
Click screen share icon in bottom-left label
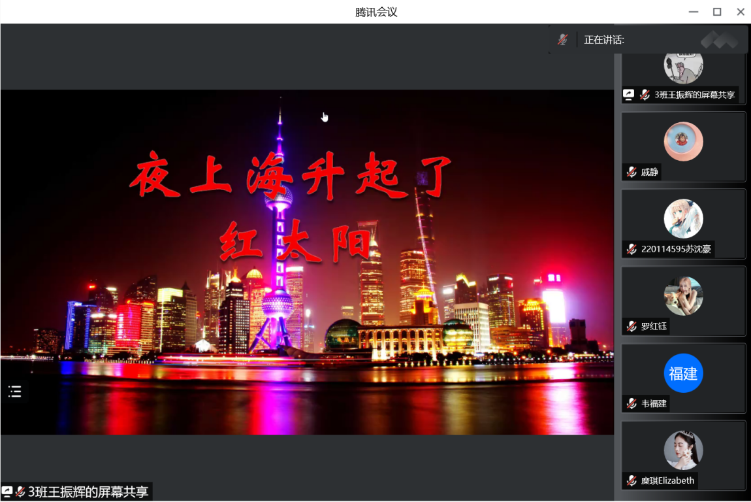[x=7, y=492]
